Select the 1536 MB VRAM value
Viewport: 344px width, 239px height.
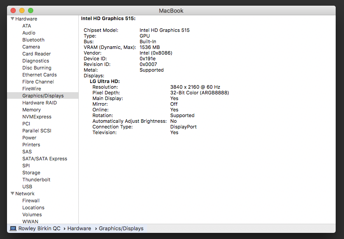pyautogui.click(x=150, y=47)
